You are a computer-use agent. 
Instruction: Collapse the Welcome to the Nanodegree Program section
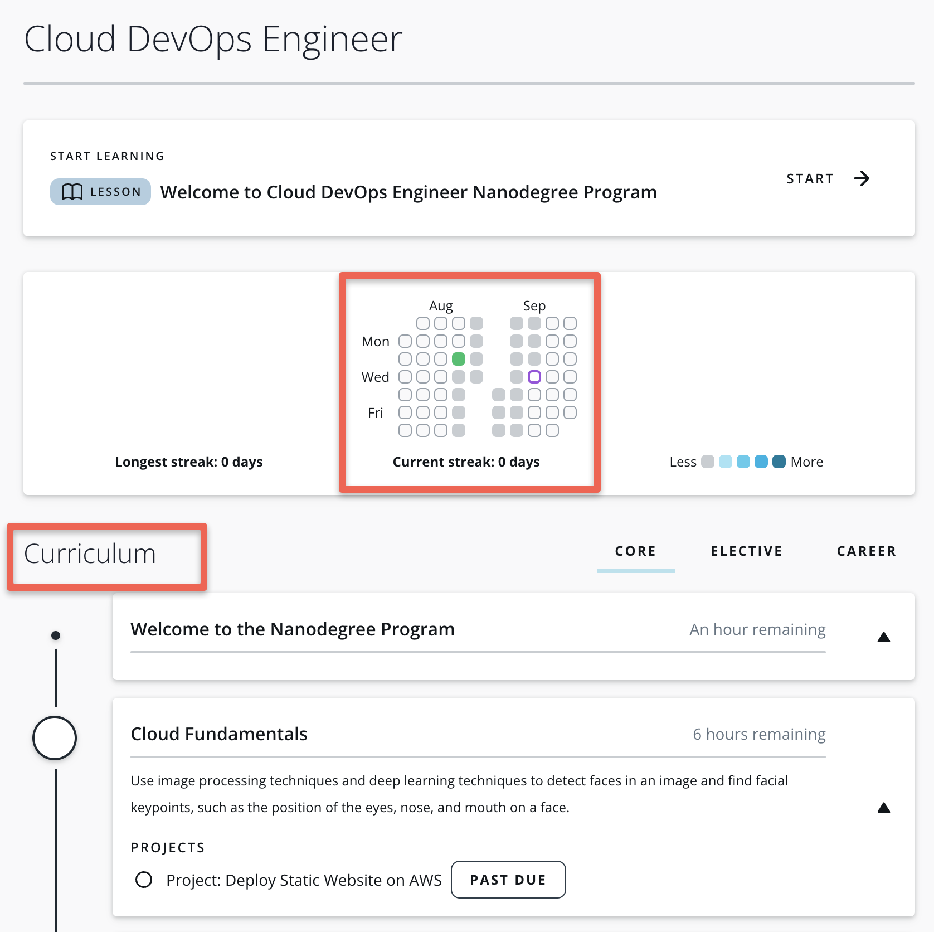pos(884,637)
